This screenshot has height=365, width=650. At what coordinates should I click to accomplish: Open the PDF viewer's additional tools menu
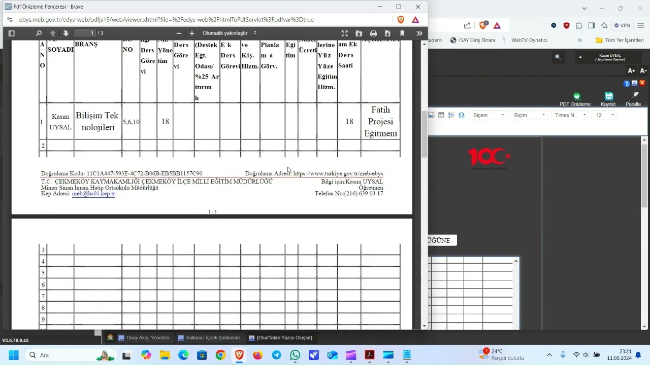coord(419,33)
